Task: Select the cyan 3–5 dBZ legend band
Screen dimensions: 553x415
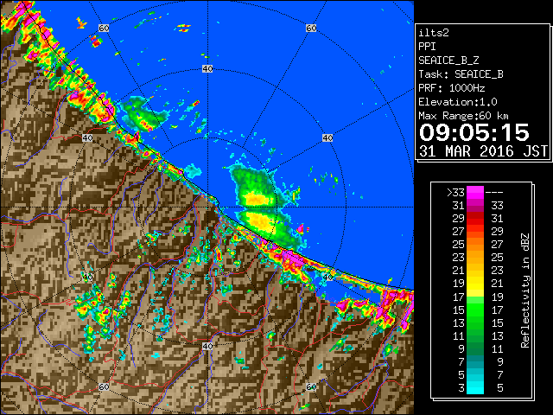Action: click(x=475, y=387)
